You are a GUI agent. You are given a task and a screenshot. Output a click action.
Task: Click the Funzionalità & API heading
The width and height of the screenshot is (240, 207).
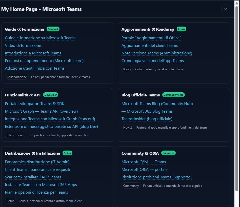23,95
